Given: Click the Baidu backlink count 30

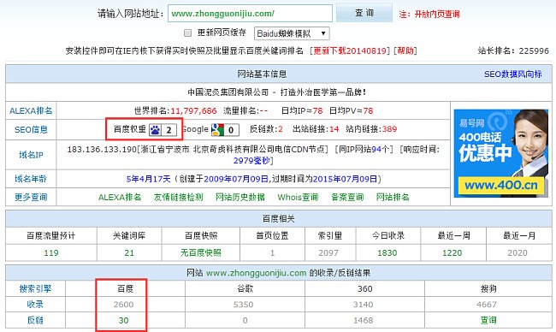Looking at the screenshot, I should [123, 320].
